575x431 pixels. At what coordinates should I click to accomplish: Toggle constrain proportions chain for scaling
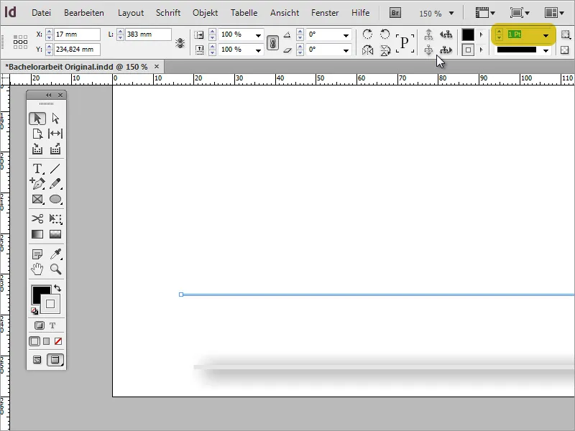coord(272,43)
